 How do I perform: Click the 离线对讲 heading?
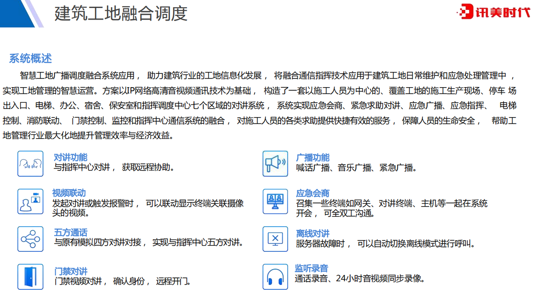(313, 233)
